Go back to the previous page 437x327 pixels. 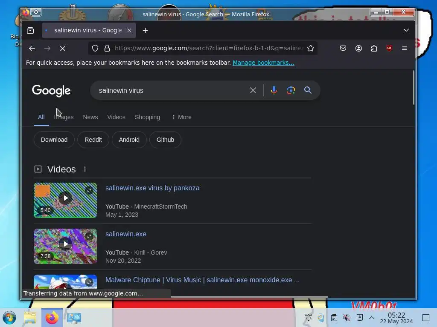click(32, 49)
